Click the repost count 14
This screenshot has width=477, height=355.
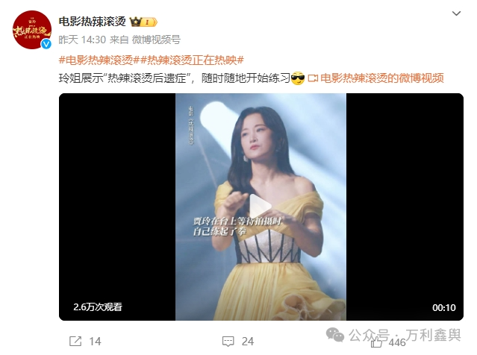click(95, 342)
